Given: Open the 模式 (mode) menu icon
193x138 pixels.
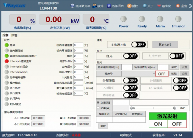Looking at the screenshot, I should [x=95, y=6].
